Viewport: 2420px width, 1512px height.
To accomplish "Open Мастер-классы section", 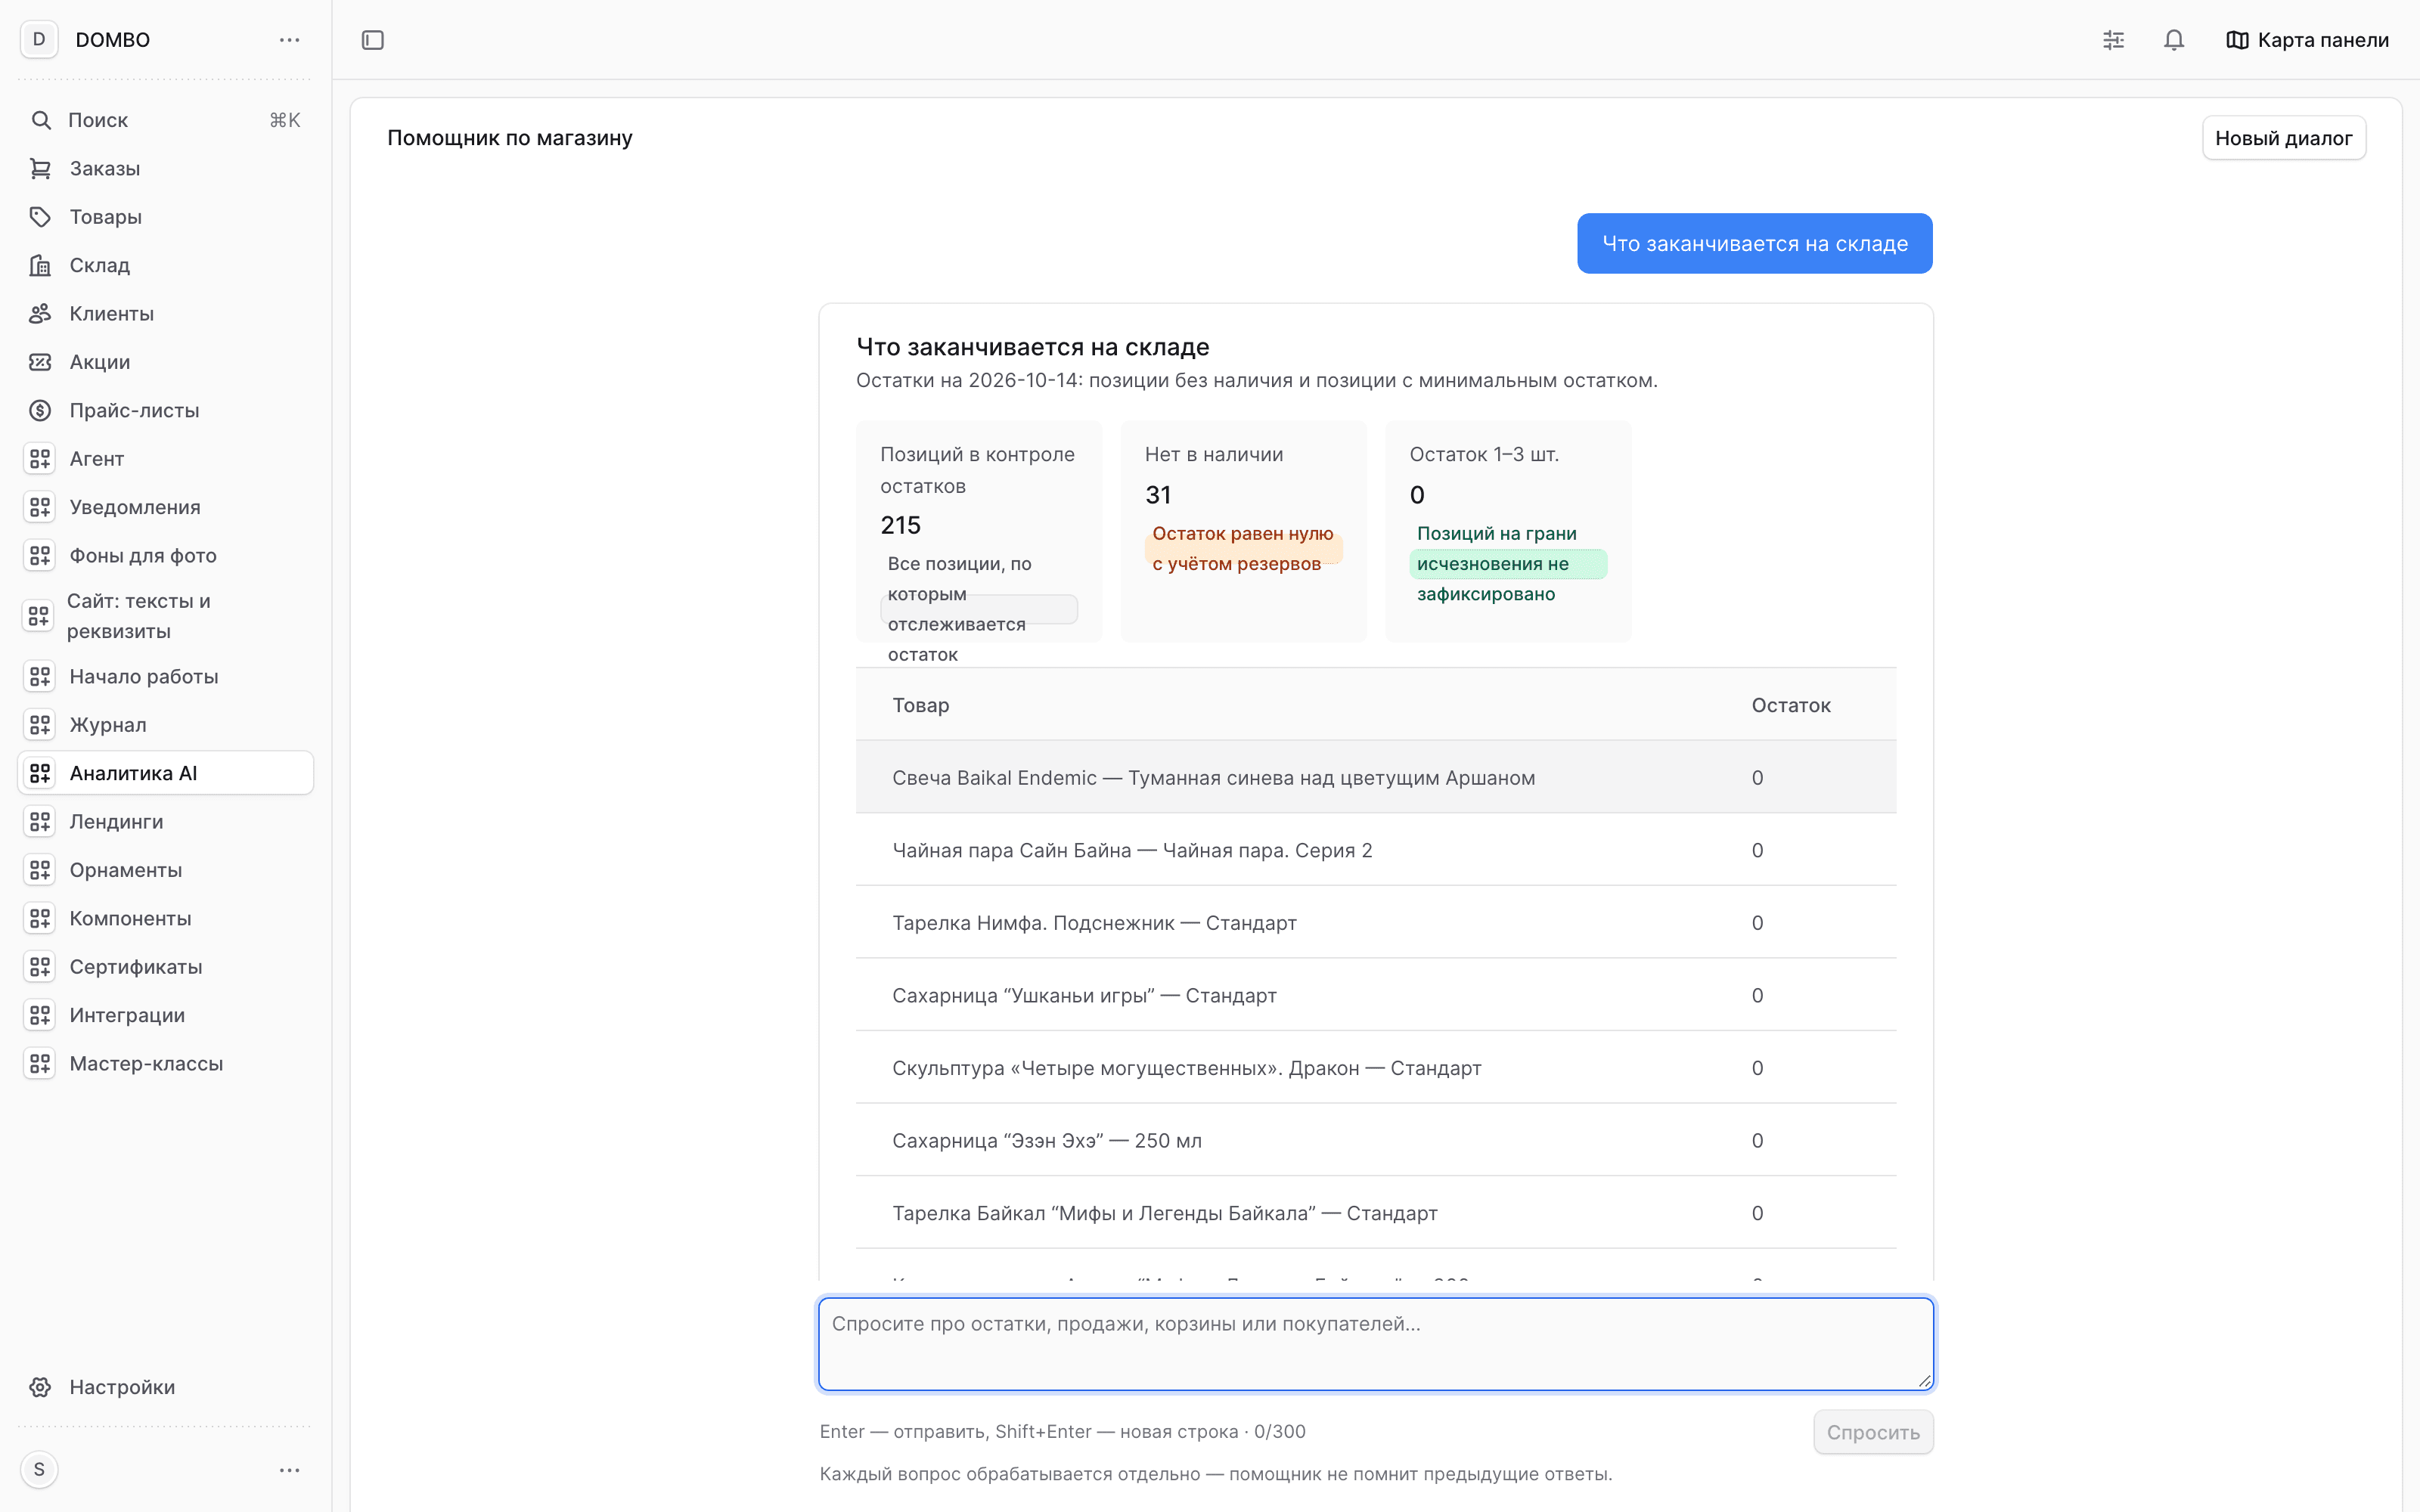I will (166, 1064).
